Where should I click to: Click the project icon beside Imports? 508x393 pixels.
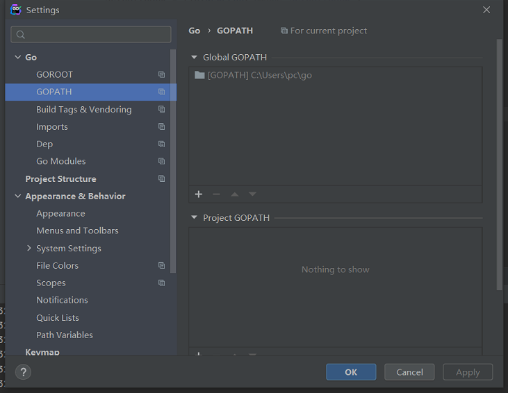pyautogui.click(x=161, y=126)
